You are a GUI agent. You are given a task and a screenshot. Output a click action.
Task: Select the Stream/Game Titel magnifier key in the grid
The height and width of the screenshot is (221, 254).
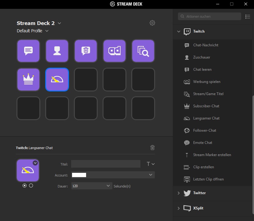[143, 51]
